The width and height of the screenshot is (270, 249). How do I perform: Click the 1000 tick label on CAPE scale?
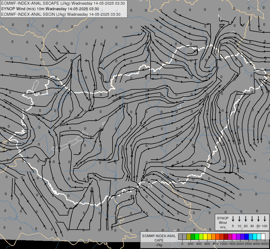(x=224, y=244)
